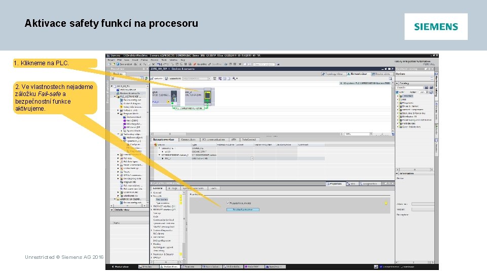Open the zoom level dropdown below the network view
This screenshot has width=487, height=273.
(371, 134)
